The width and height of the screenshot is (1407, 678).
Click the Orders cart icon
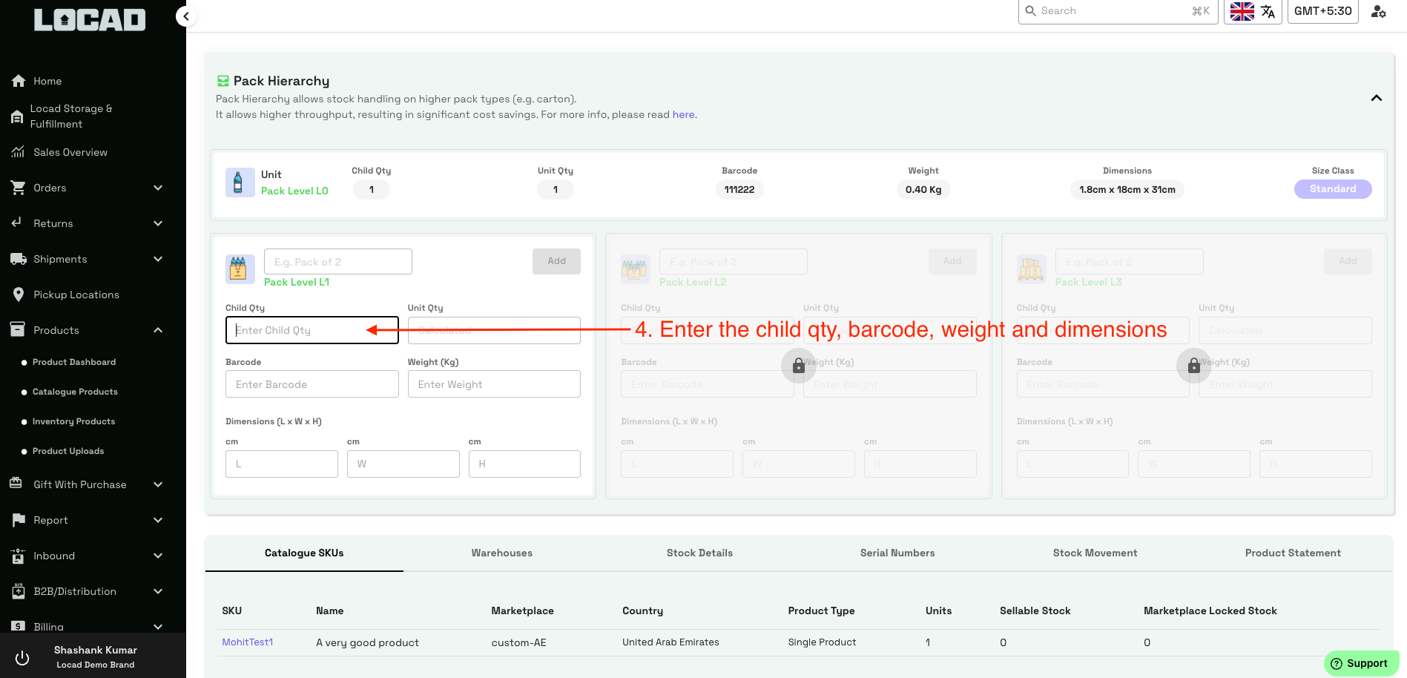(x=19, y=188)
